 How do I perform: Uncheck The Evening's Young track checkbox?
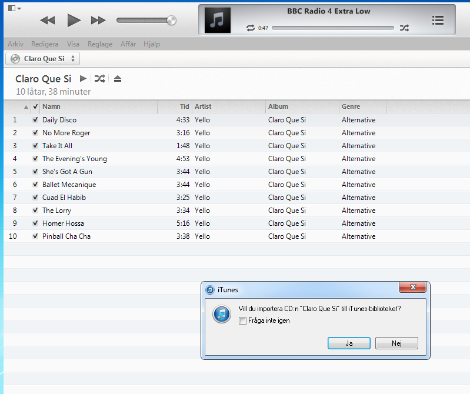click(35, 159)
